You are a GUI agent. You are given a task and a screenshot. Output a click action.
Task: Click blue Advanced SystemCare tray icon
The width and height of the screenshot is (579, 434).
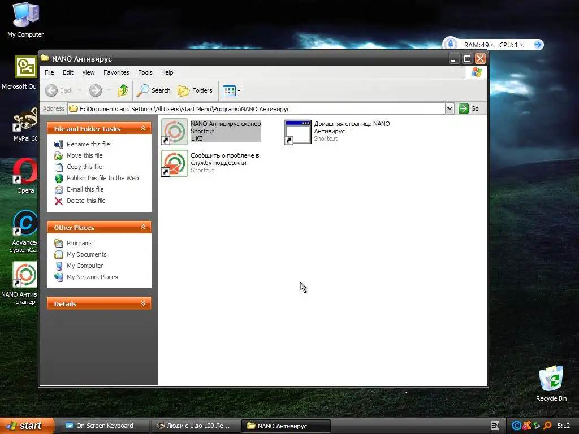[x=516, y=426]
